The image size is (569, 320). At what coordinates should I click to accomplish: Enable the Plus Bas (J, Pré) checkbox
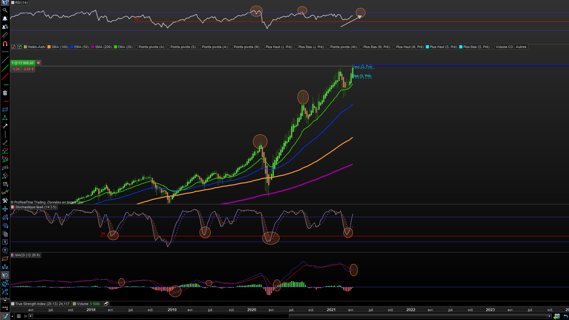point(296,47)
